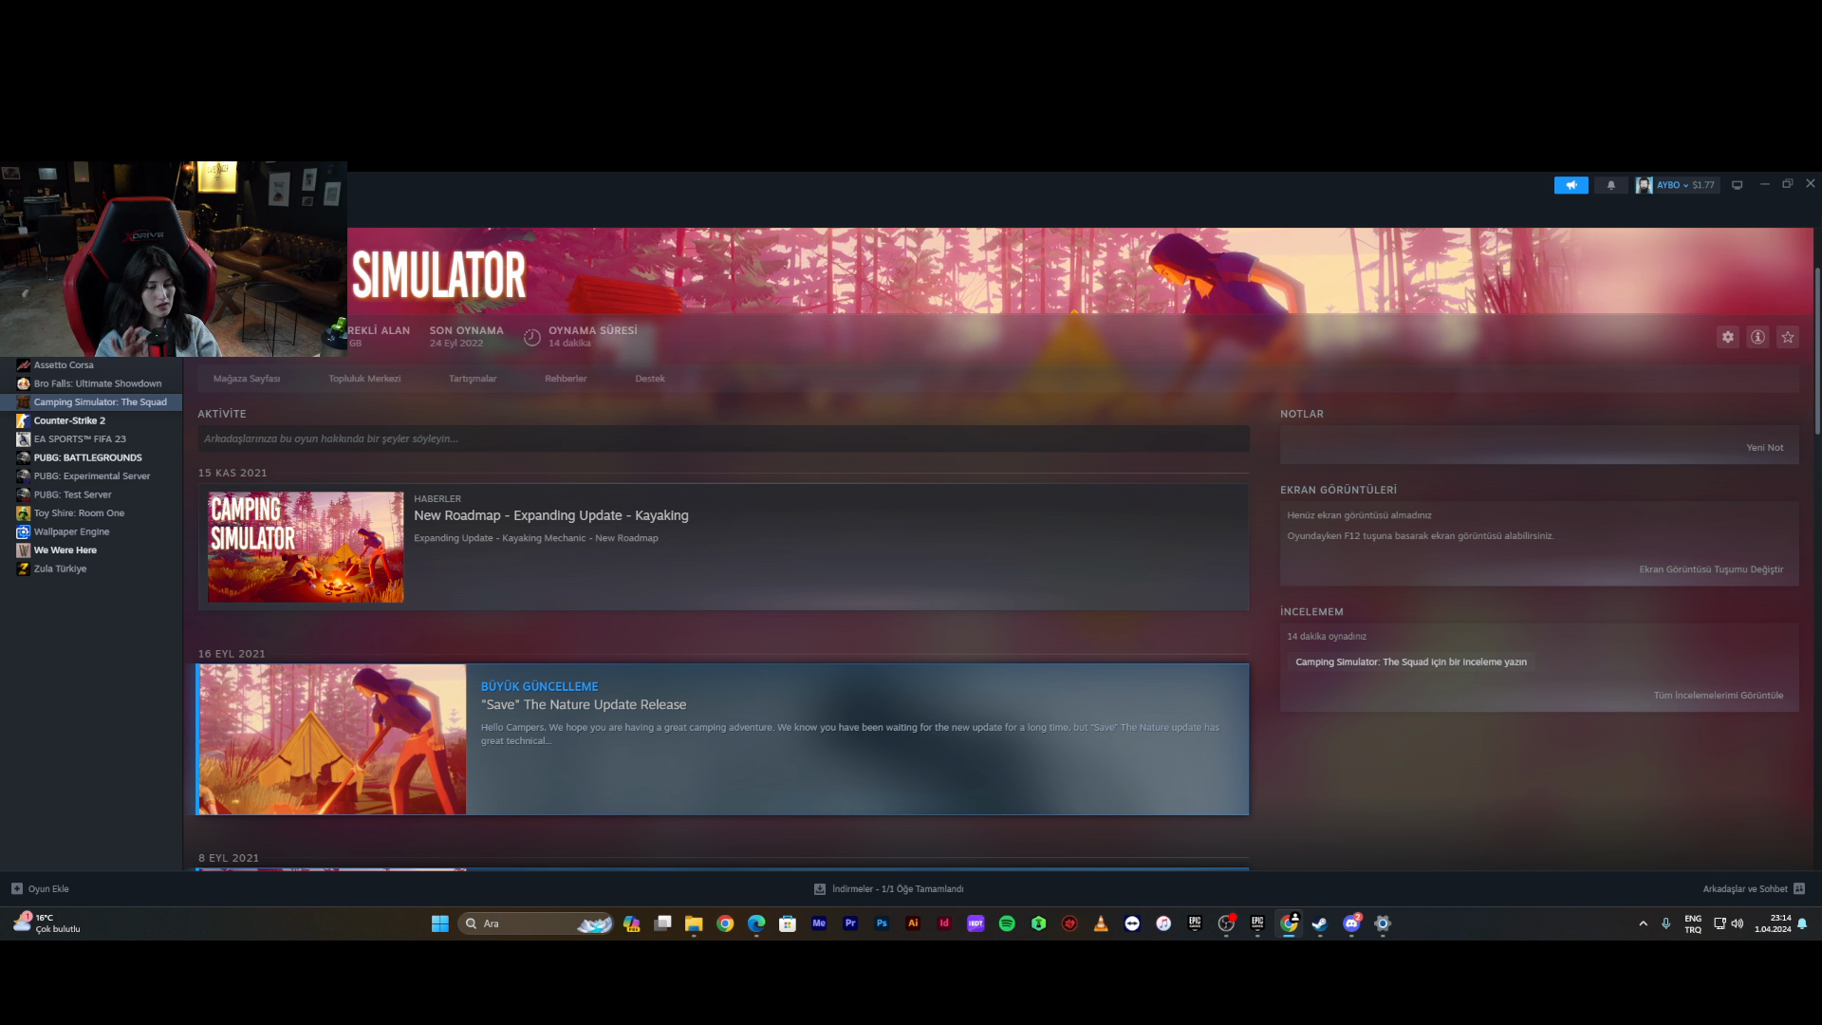This screenshot has width=1822, height=1025.
Task: Go to the Tartışmalar tab
Action: (473, 379)
